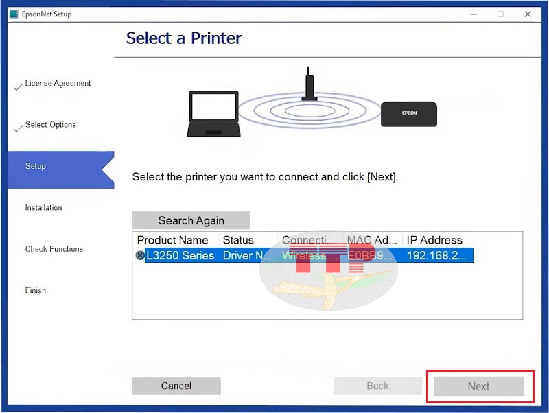Click the maximize window button
Image resolution: width=549 pixels, height=413 pixels.
click(501, 14)
